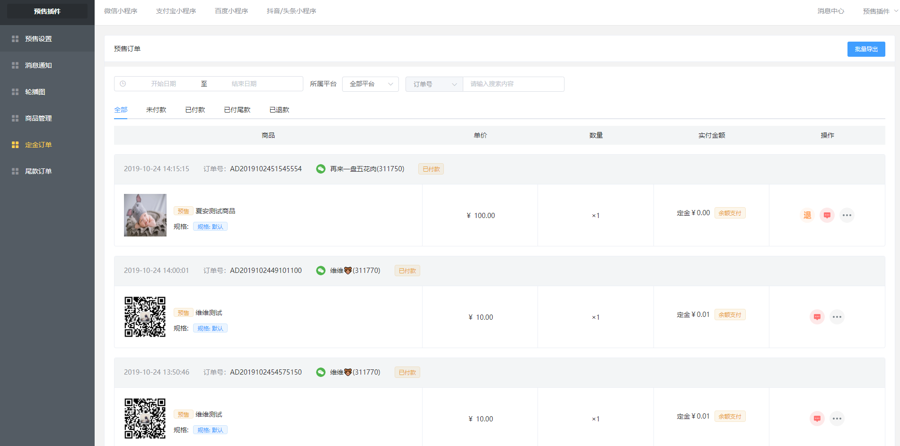Image resolution: width=900 pixels, height=446 pixels.
Task: Click the message icon for order AD2019102454575150
Action: tap(817, 419)
